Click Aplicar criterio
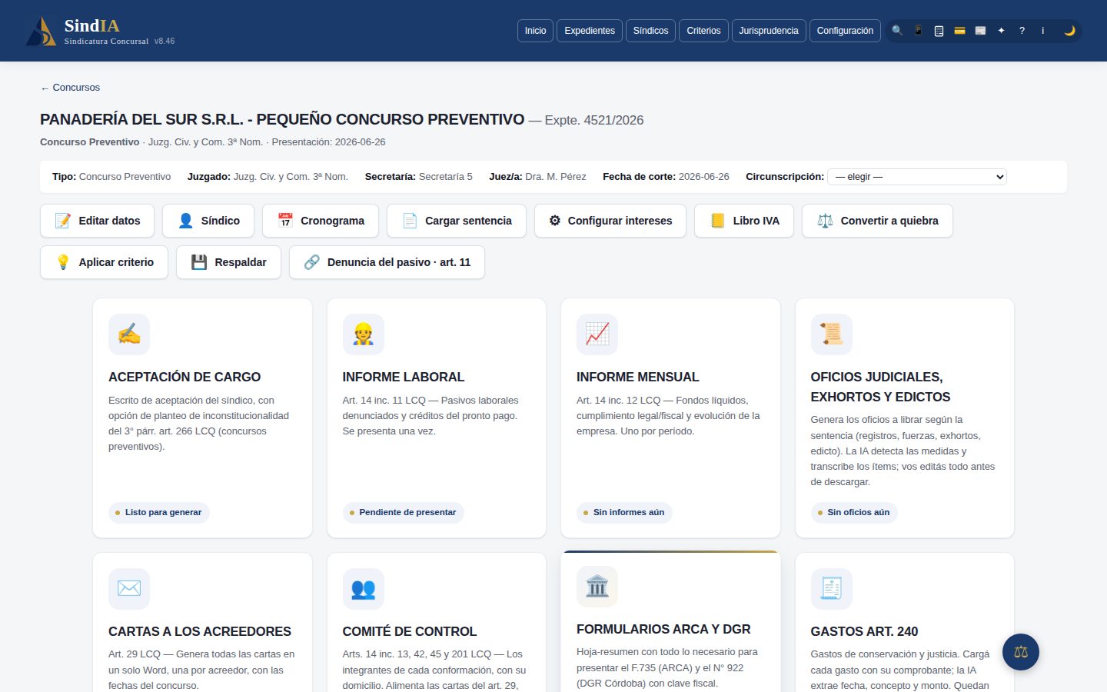This screenshot has height=692, width=1107. point(104,262)
